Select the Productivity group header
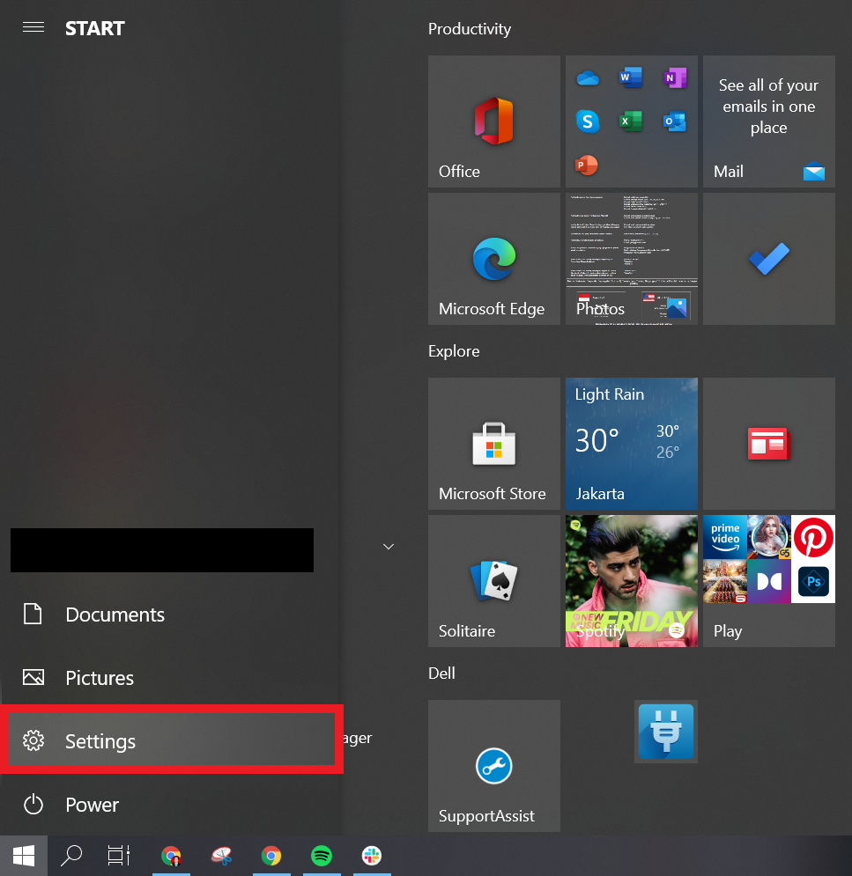852x876 pixels. pyautogui.click(x=470, y=28)
